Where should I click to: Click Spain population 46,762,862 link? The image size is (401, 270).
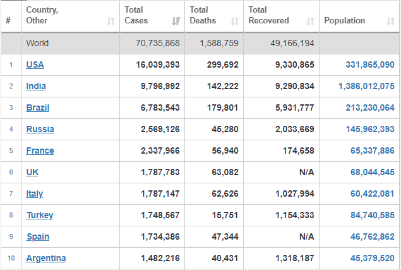coord(373,236)
